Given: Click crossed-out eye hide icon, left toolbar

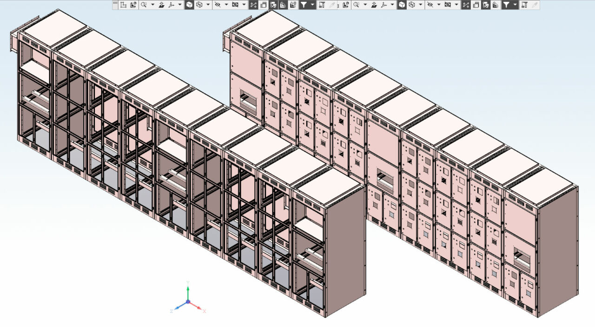Looking at the screenshot, I should 217,5.
